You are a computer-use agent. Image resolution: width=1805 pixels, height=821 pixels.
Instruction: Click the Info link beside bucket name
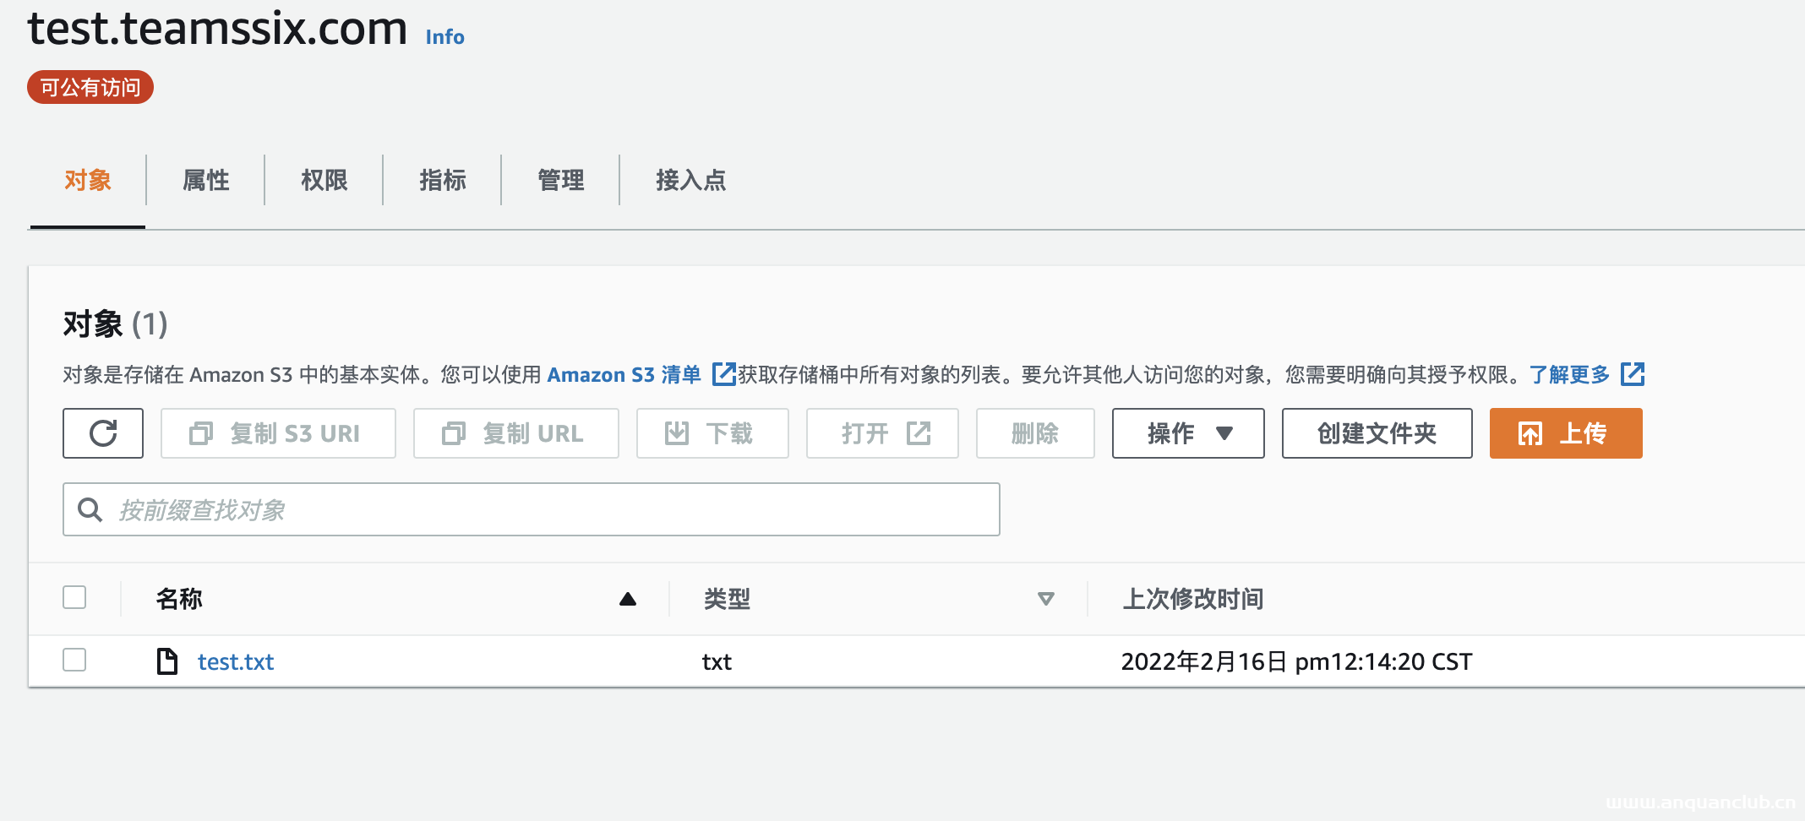point(444,37)
